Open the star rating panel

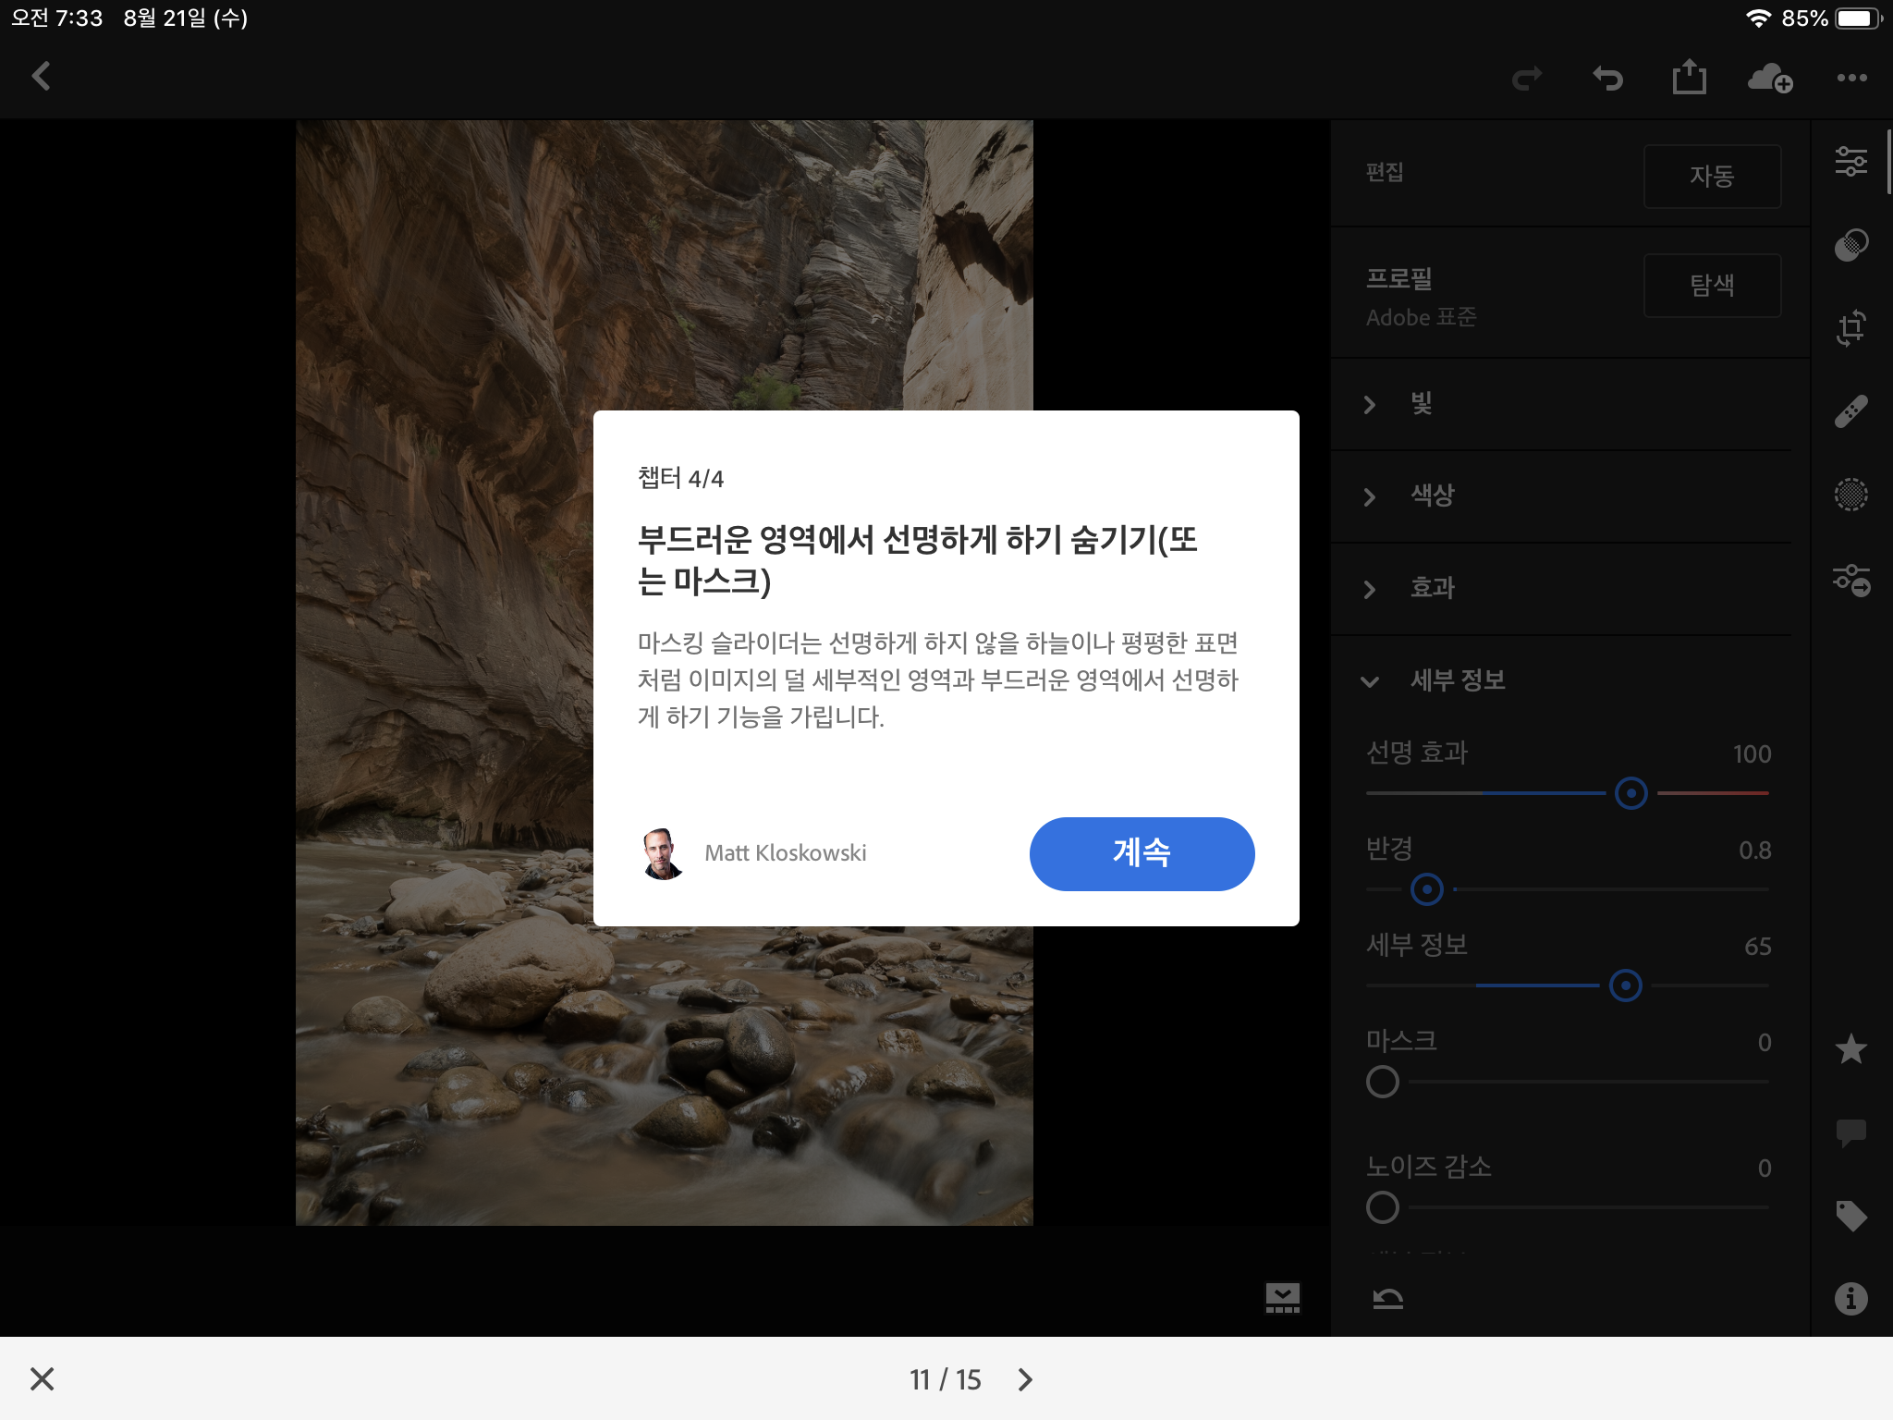click(1852, 1049)
